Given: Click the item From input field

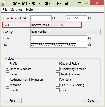Looking at the screenshot, I should pyautogui.click(x=59, y=38).
